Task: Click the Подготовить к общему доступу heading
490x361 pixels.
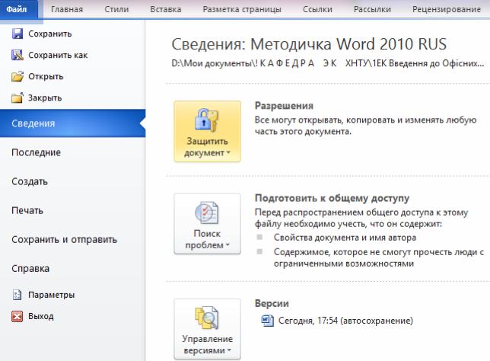Action: pyautogui.click(x=332, y=198)
